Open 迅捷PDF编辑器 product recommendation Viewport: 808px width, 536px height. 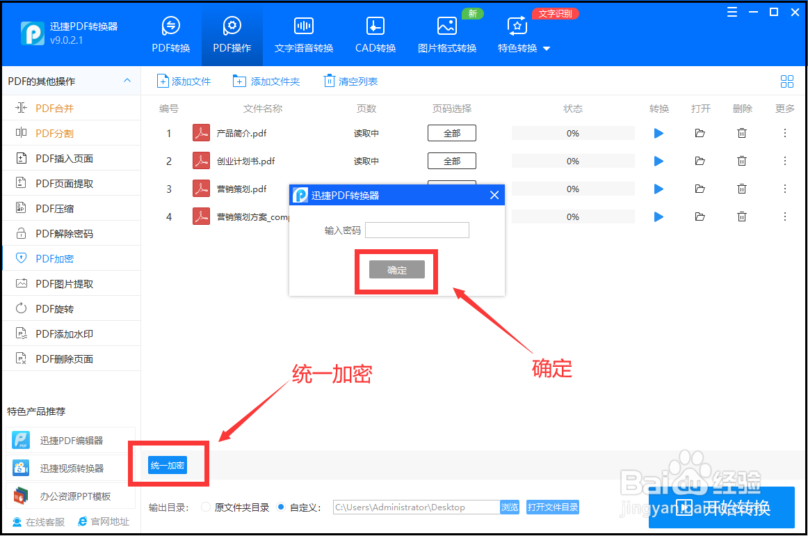click(71, 440)
